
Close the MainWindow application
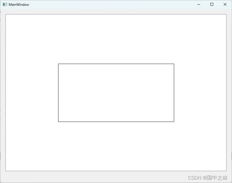pos(225,4)
